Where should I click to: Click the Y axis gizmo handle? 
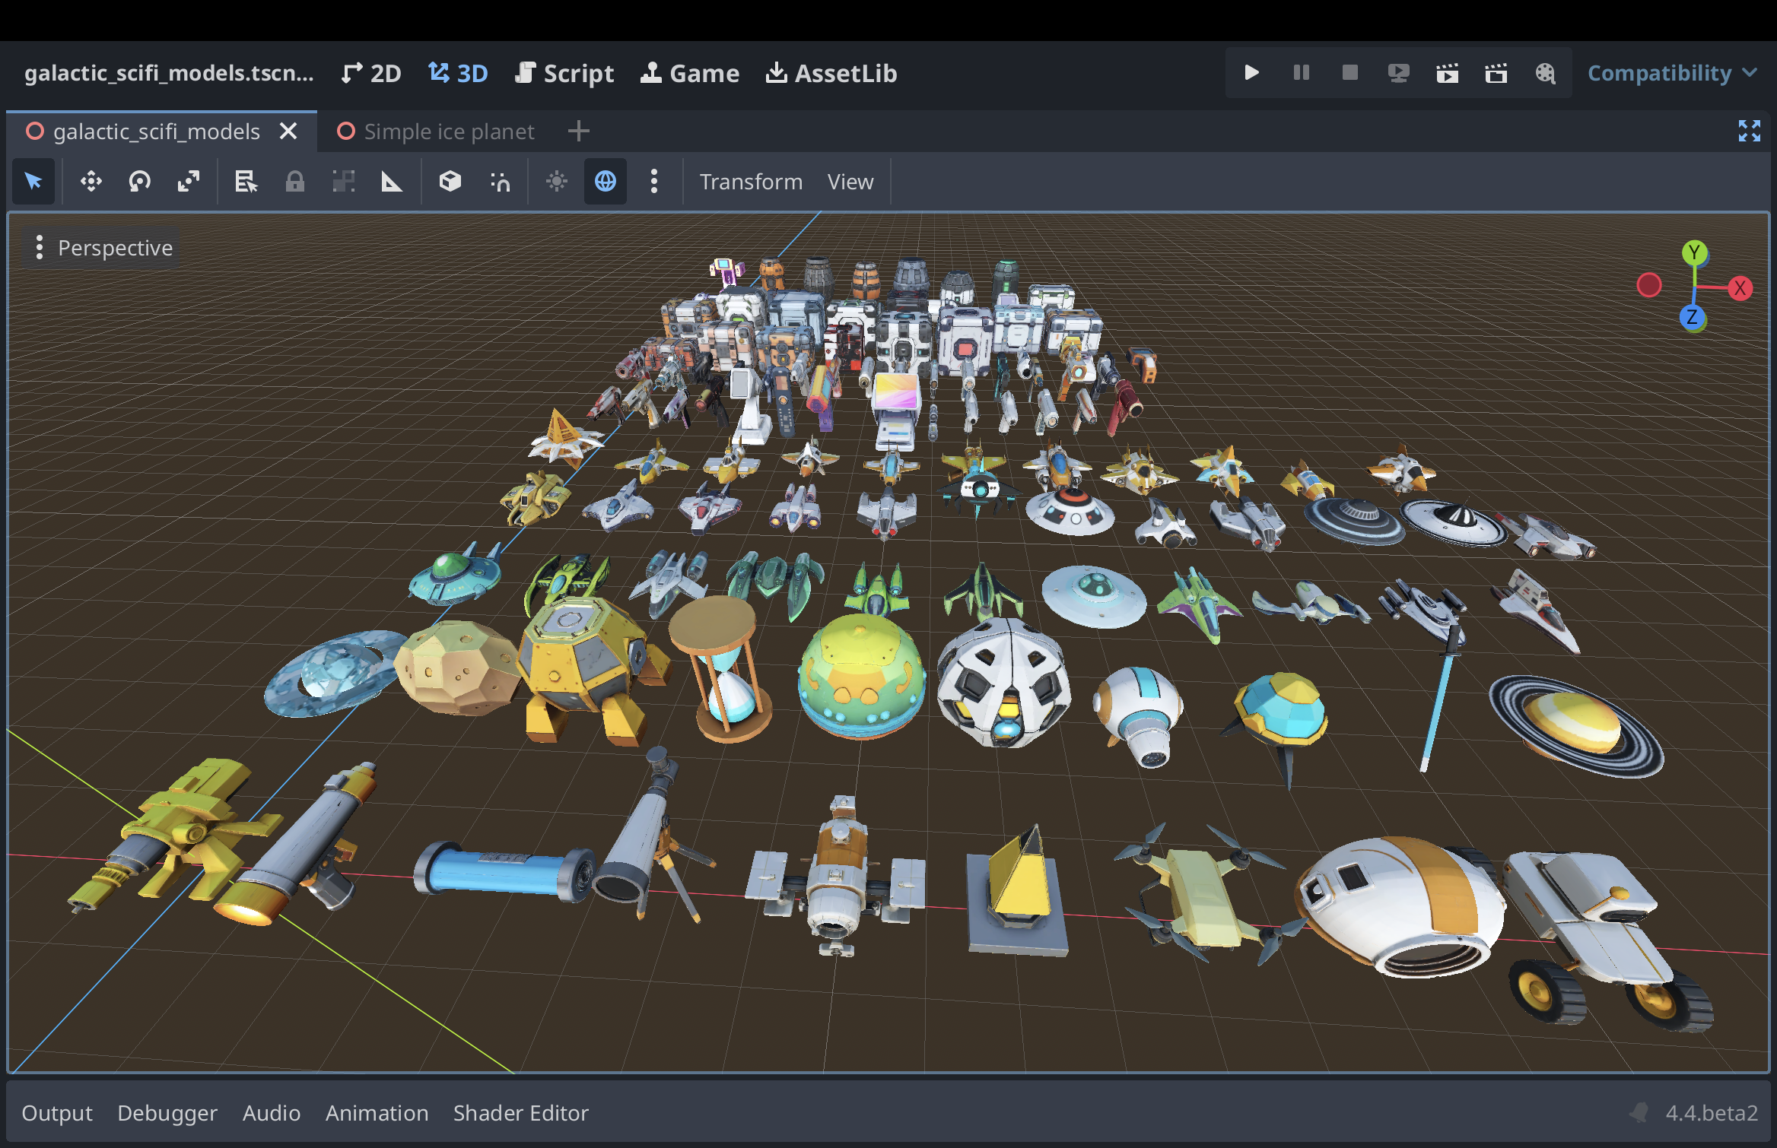point(1694,252)
